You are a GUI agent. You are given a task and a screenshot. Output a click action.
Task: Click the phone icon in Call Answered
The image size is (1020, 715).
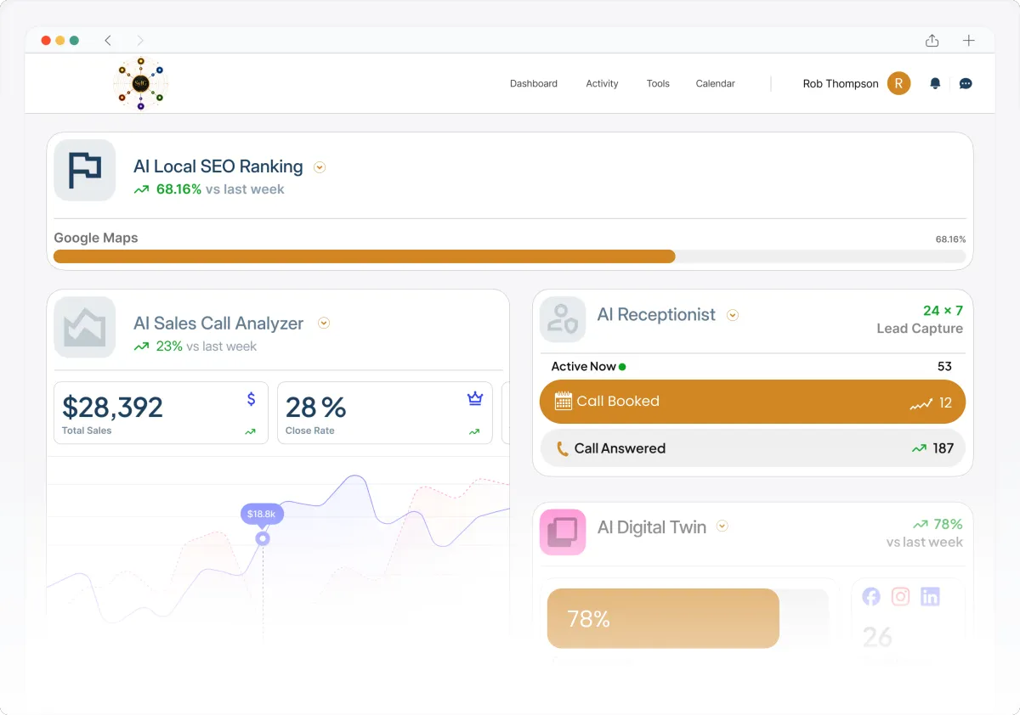tap(562, 448)
